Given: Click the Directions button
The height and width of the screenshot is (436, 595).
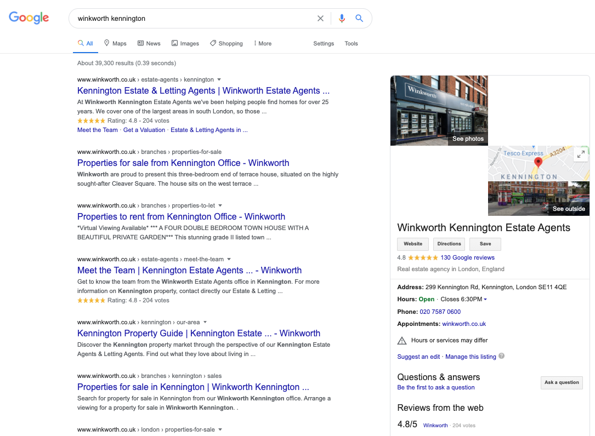Looking at the screenshot, I should 449,244.
